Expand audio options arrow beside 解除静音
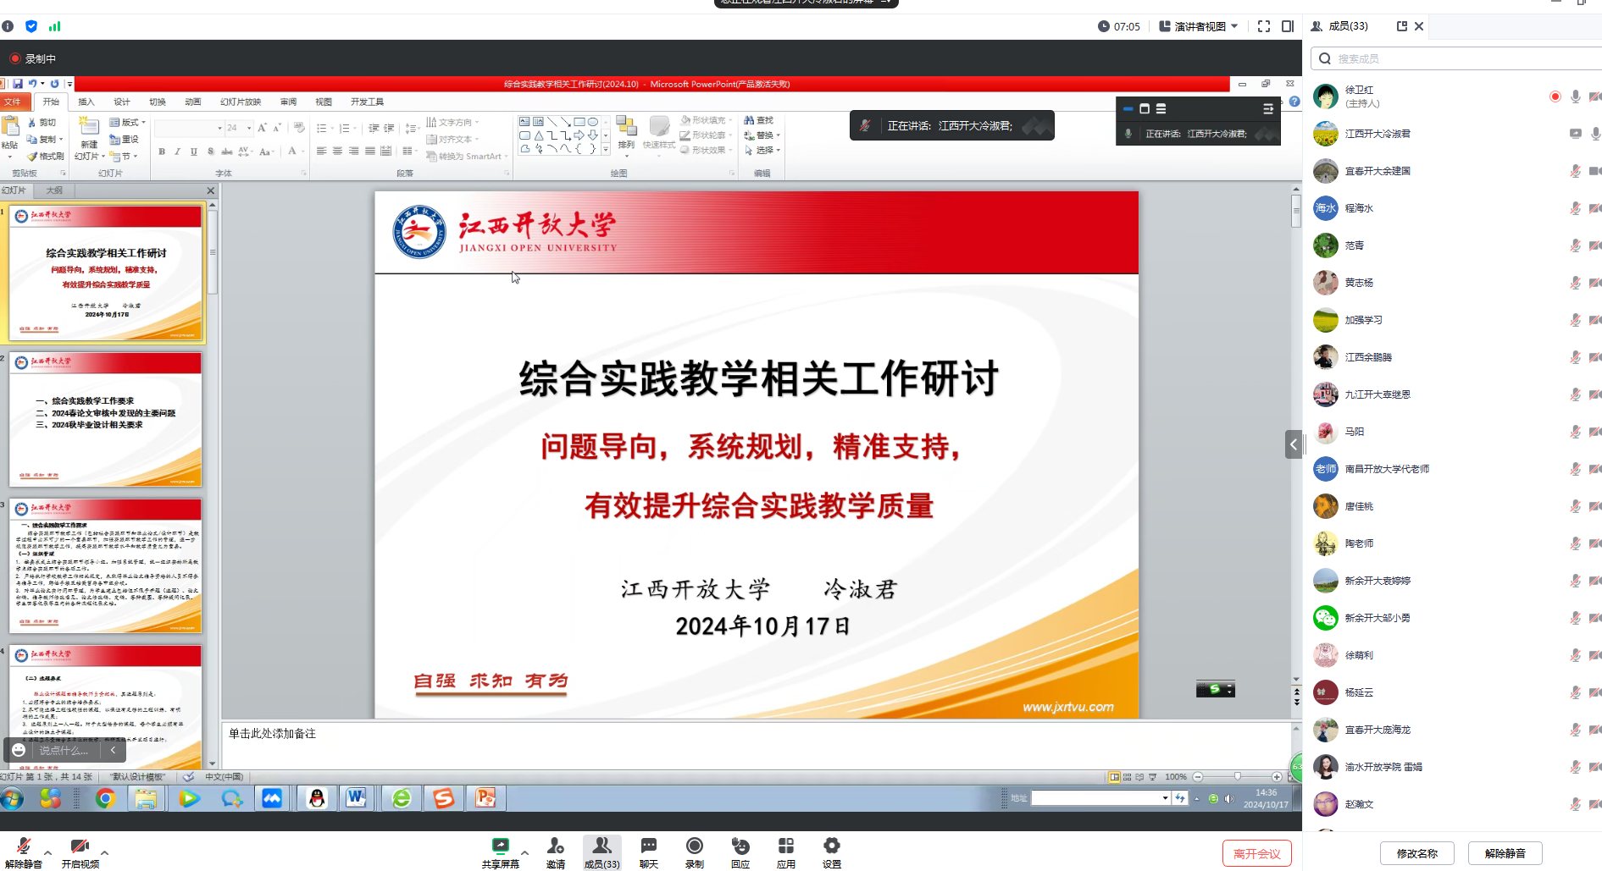This screenshot has height=871, width=1602. (x=48, y=852)
